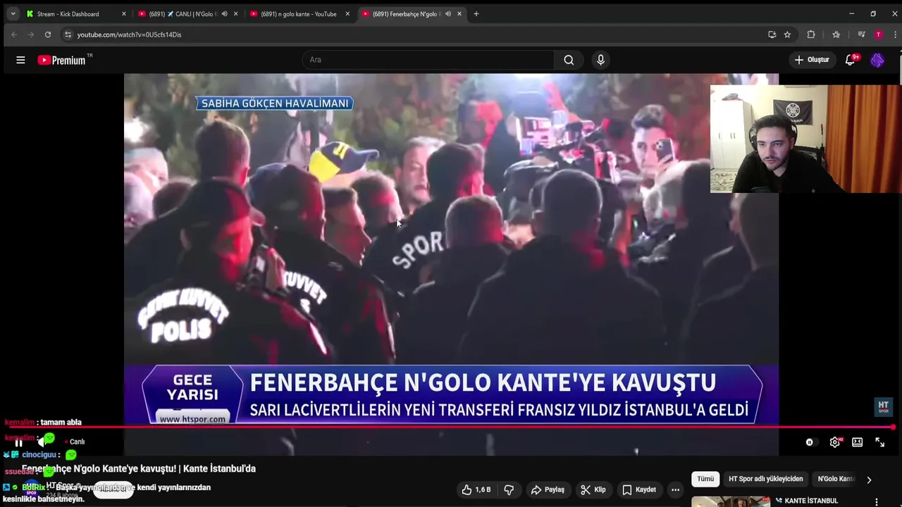Open the YouTube guide hamburger menu
902x507 pixels.
(20, 60)
